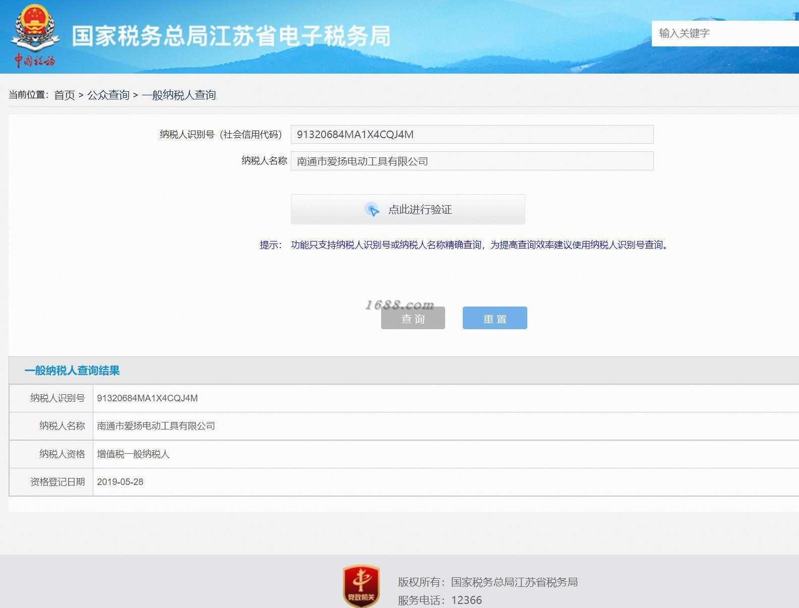Select result ID 91320684MA1X4CQJ4M in table

click(147, 398)
